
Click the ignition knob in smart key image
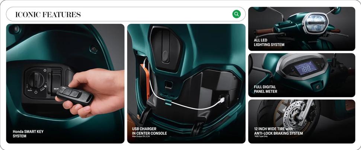(36, 80)
